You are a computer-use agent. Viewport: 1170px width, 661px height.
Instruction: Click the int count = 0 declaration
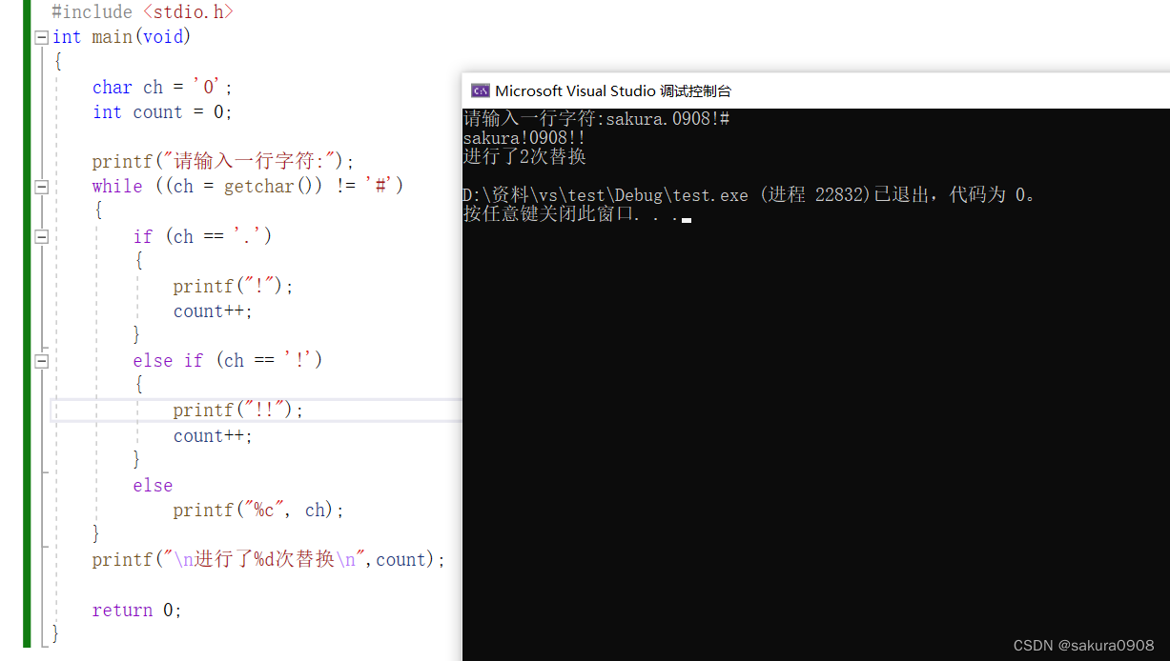pyautogui.click(x=153, y=111)
